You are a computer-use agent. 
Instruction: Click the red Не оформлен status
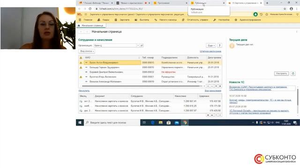coord(168,72)
